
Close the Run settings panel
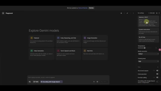[x=159, y=13]
